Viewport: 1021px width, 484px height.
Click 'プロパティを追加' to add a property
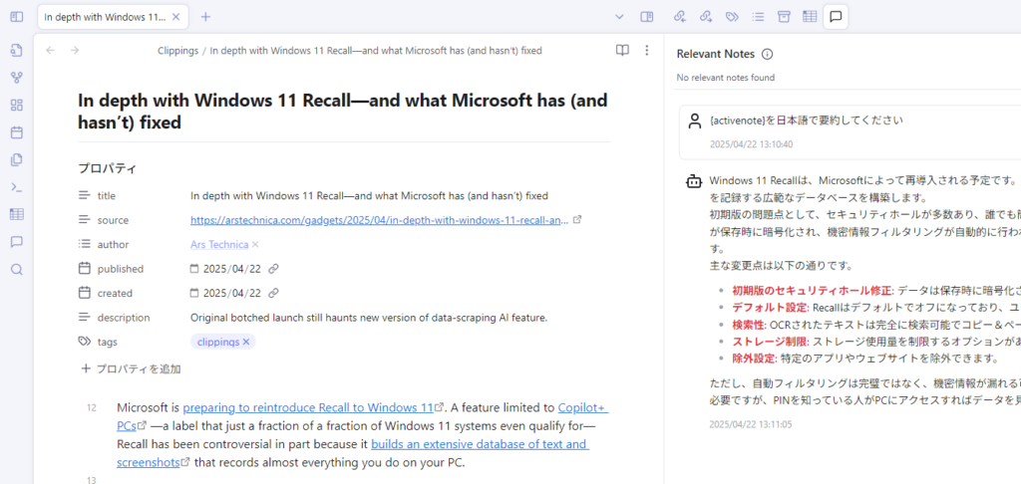click(x=131, y=368)
